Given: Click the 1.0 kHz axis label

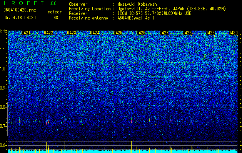Looking at the screenshot, I should tap(3, 69).
